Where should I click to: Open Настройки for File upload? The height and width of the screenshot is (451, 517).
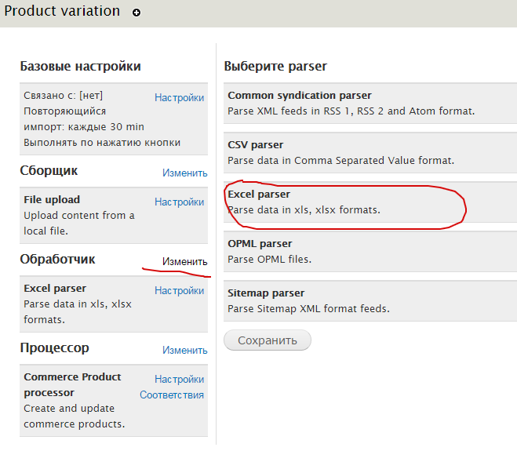coord(179,202)
